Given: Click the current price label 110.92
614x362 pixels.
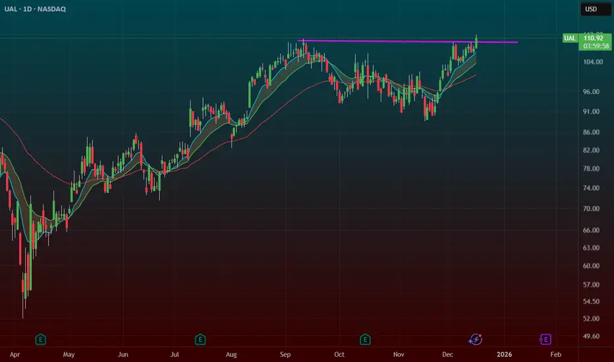Looking at the screenshot, I should tap(594, 38).
